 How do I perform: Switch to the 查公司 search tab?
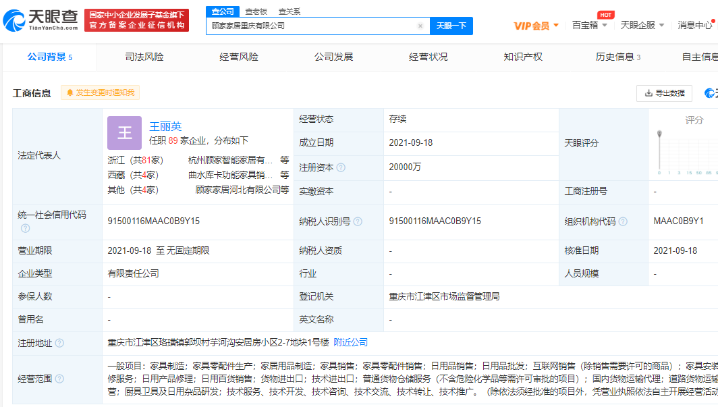tap(223, 11)
